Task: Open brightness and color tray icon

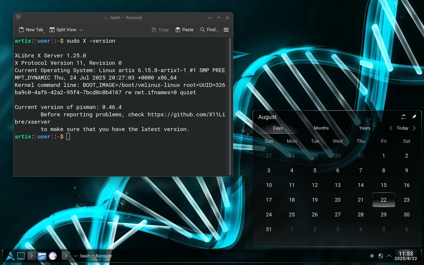Action: pyautogui.click(x=372, y=256)
